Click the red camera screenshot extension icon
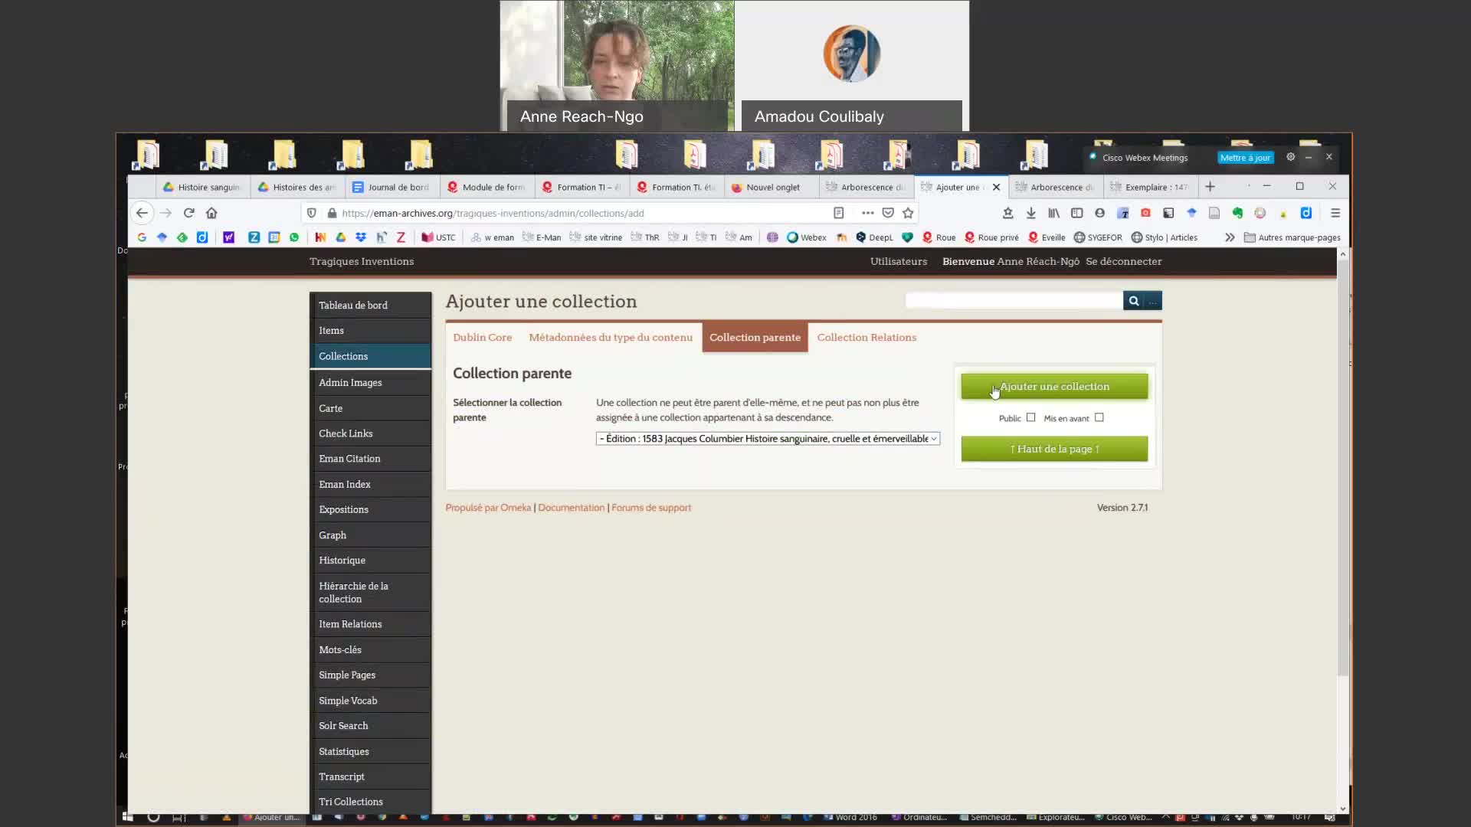This screenshot has width=1471, height=827. [1145, 213]
